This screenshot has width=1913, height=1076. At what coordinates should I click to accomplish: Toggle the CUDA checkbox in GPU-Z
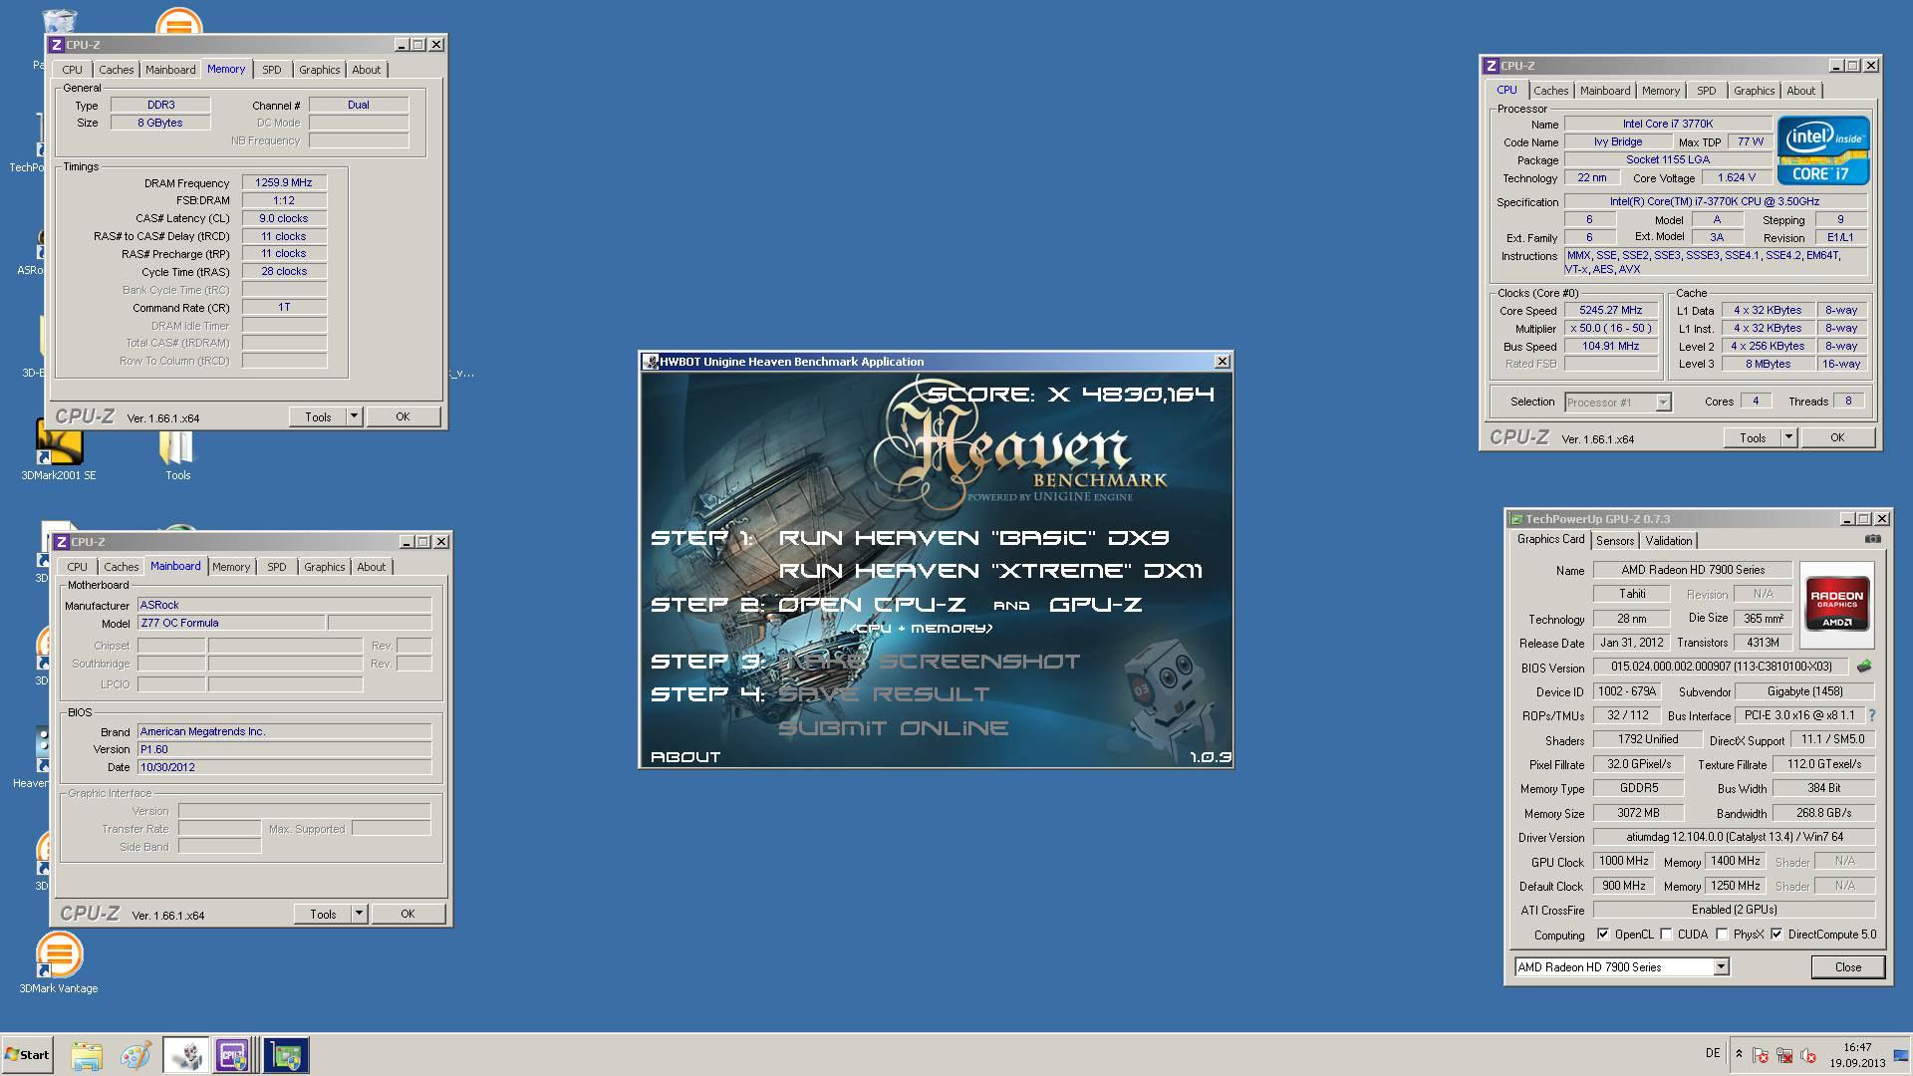click(x=1666, y=935)
